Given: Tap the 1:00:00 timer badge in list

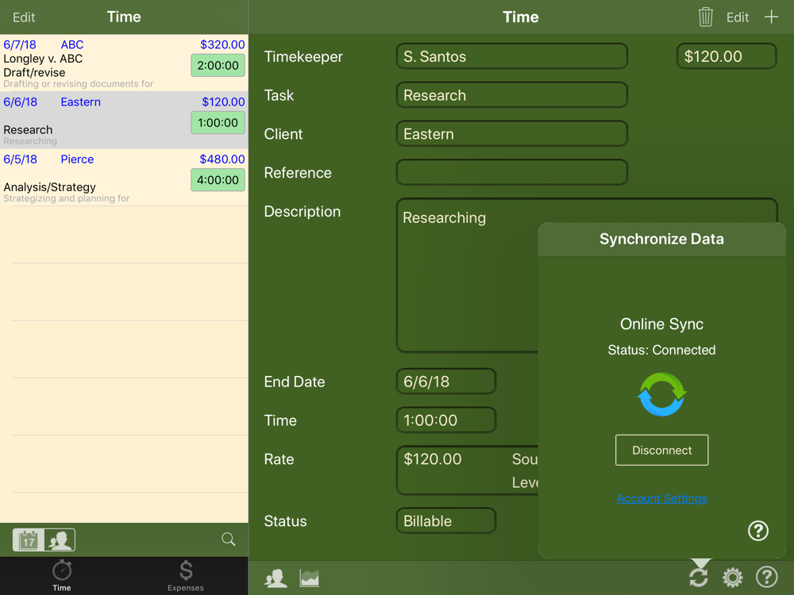Looking at the screenshot, I should pyautogui.click(x=218, y=123).
